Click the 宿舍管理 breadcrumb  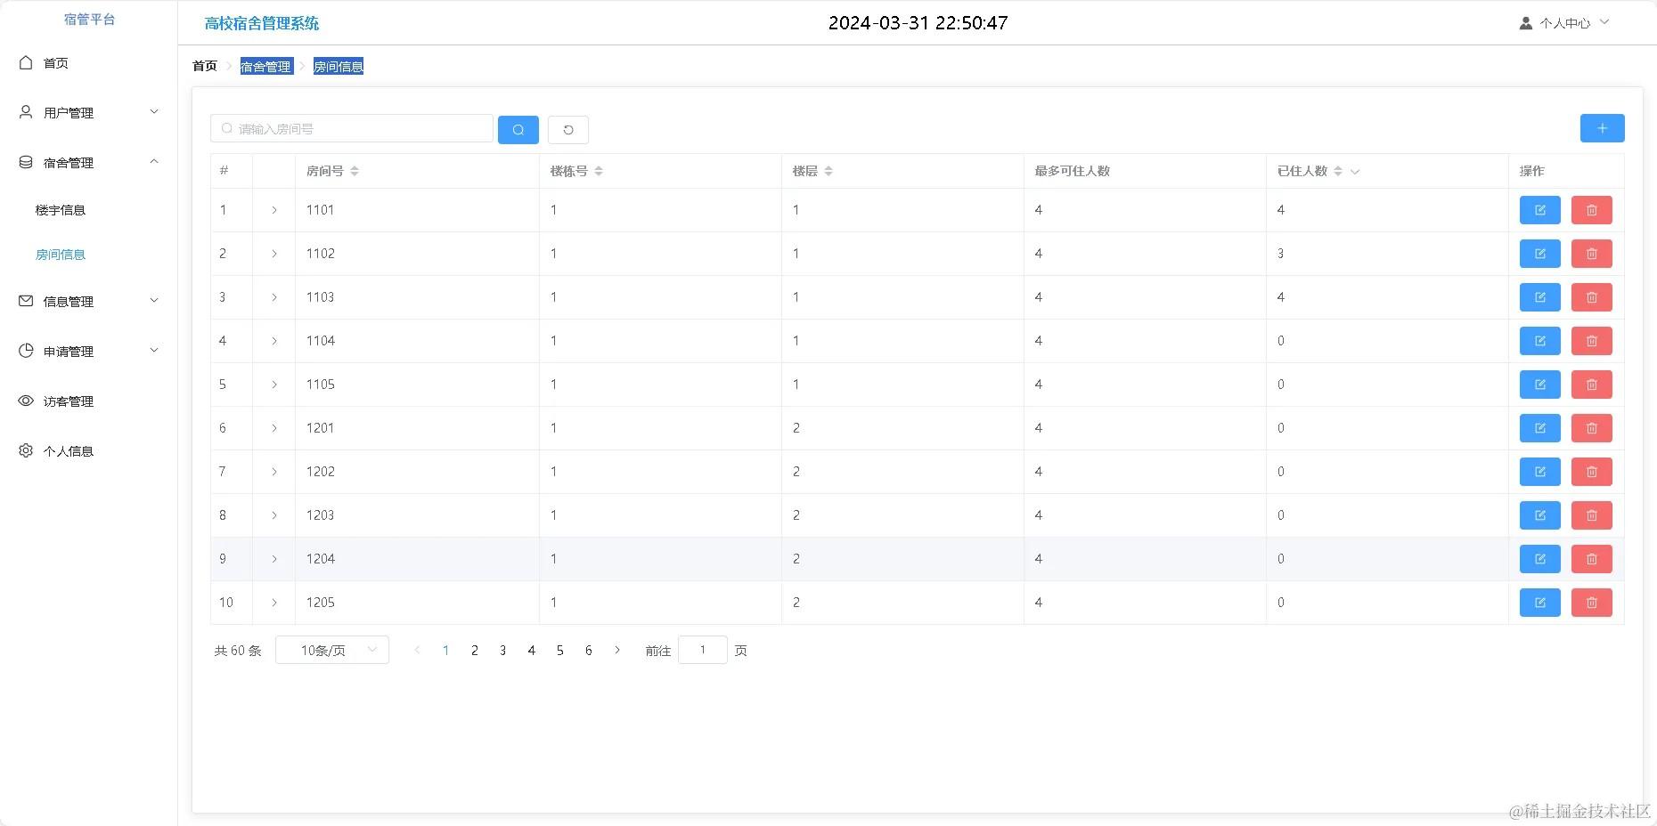pos(266,67)
